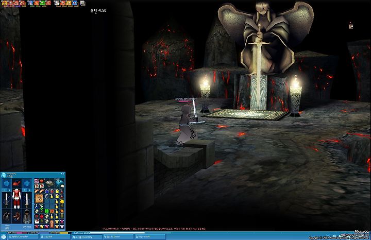Select the large gray item in inventory
The image size is (371, 240).
(49, 183)
